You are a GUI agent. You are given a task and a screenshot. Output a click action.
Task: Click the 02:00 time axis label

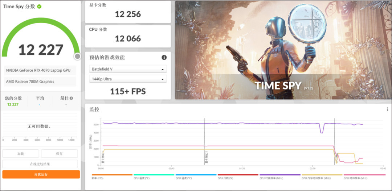(312, 169)
